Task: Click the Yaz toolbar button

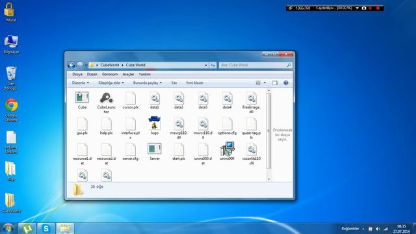Action: point(174,83)
